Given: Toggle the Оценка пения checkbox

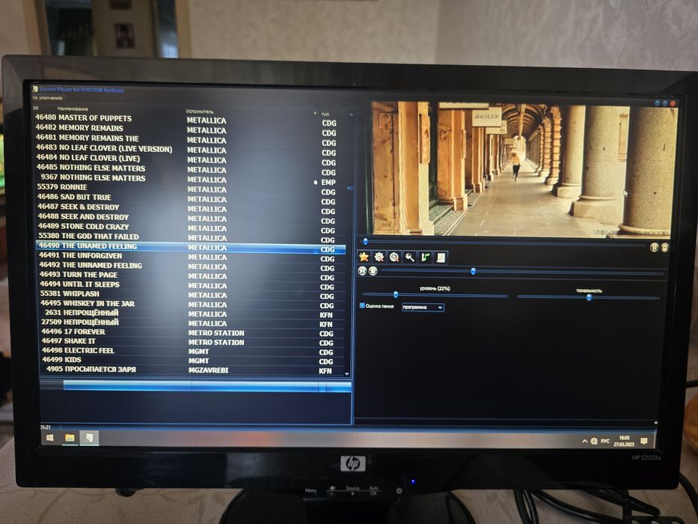Looking at the screenshot, I should click(x=362, y=305).
